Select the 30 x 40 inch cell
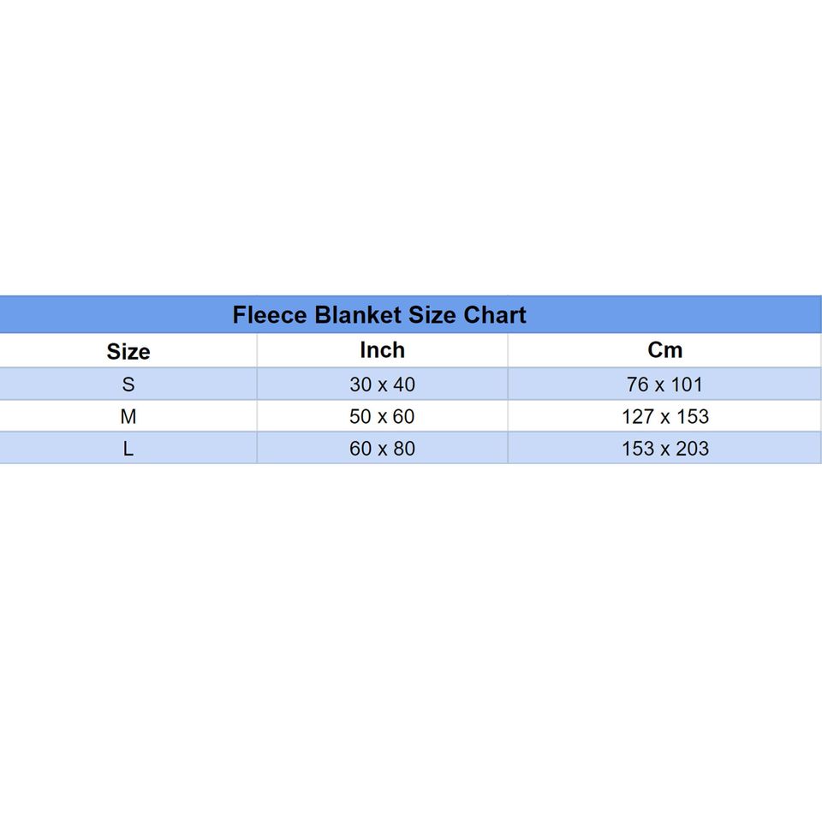The image size is (822, 822). (x=382, y=384)
